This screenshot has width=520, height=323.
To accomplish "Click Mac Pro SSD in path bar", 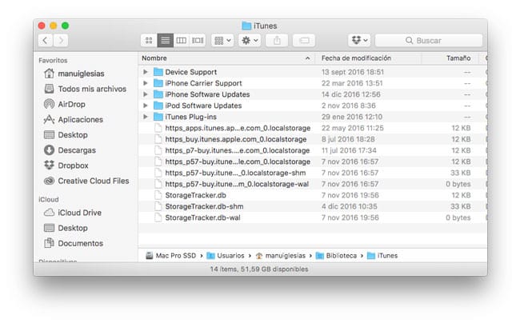I will (170, 255).
